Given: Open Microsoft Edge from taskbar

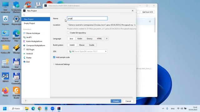Looking at the screenshot, I should [x=33, y=109].
